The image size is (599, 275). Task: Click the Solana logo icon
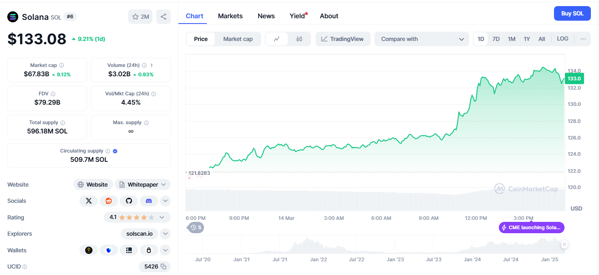pos(13,17)
